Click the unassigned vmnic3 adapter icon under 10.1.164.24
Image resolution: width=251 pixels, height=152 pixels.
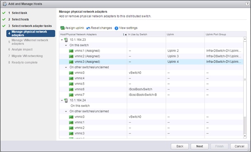pyautogui.click(x=71, y=133)
